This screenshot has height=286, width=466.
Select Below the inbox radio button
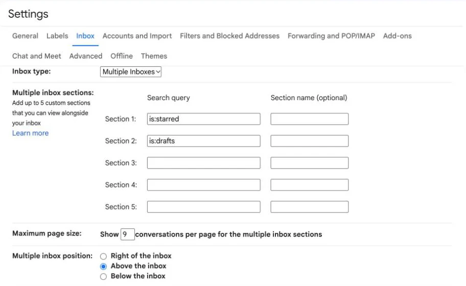tap(103, 276)
